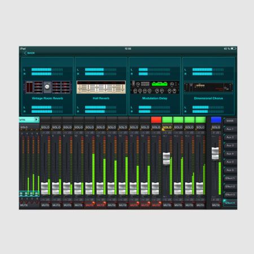Click the channel 16 fader handle
The image size is (254, 254).
144,188
